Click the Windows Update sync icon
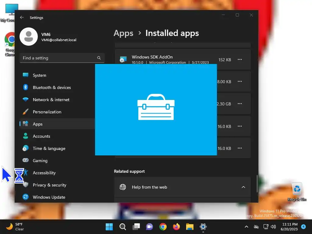This screenshot has width=312, height=234. [26, 197]
